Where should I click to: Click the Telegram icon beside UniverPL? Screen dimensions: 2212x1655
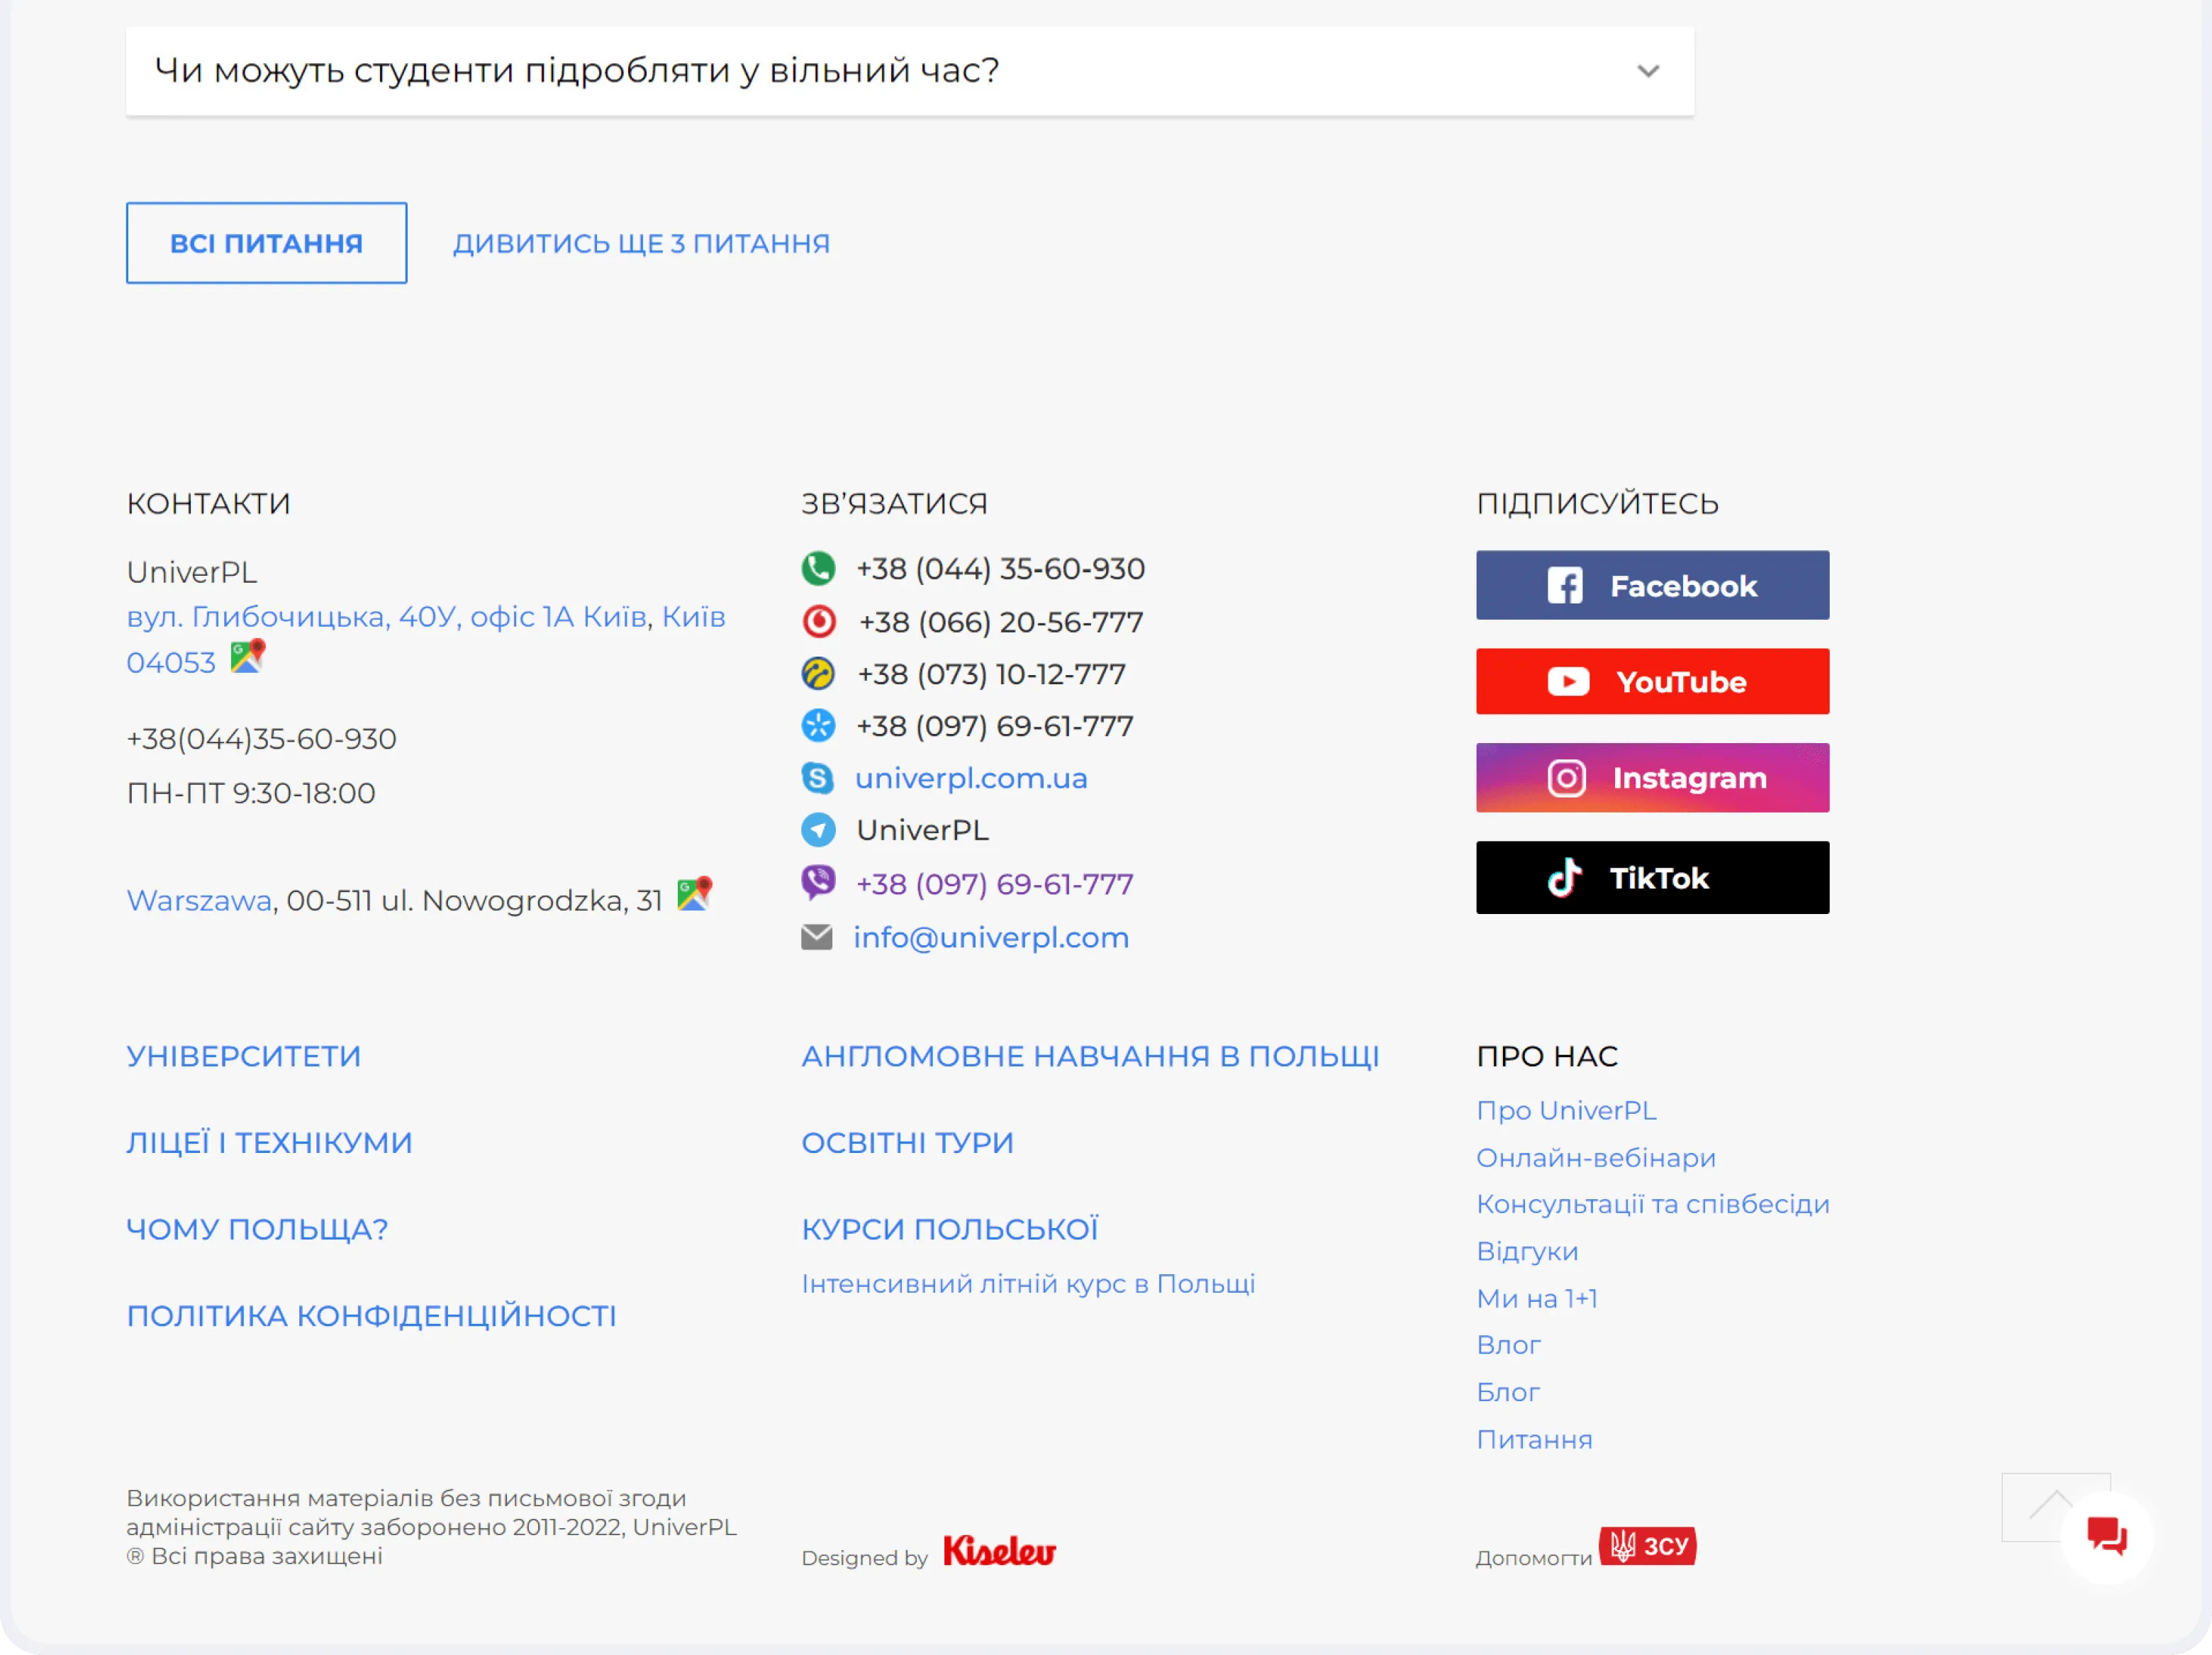818,830
